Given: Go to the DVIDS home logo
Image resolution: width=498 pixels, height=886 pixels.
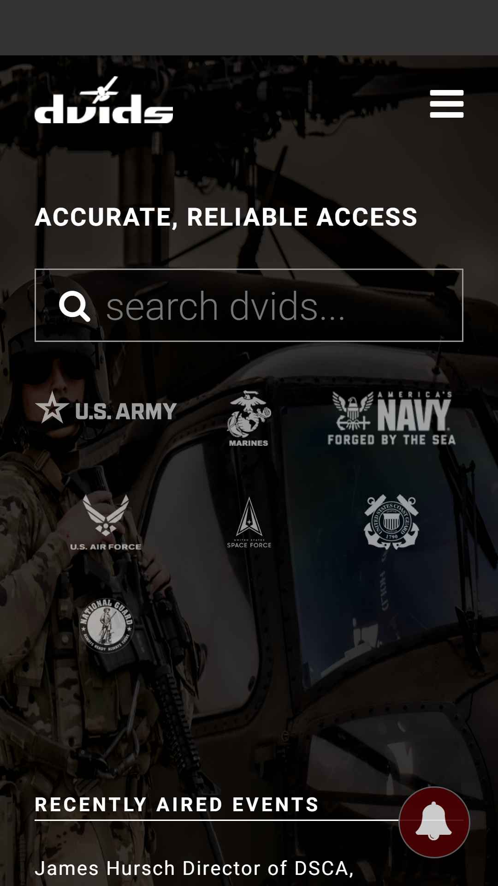Looking at the screenshot, I should coord(104,100).
